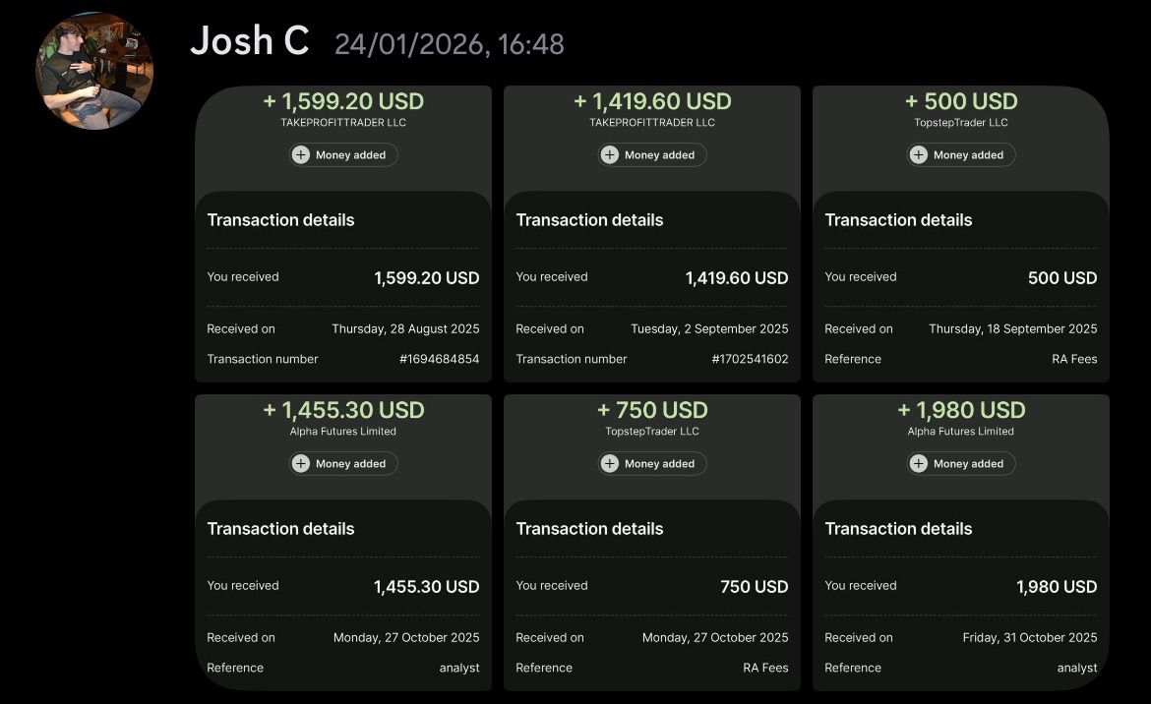Click the Thursday, 28 August 2025 date

point(405,329)
